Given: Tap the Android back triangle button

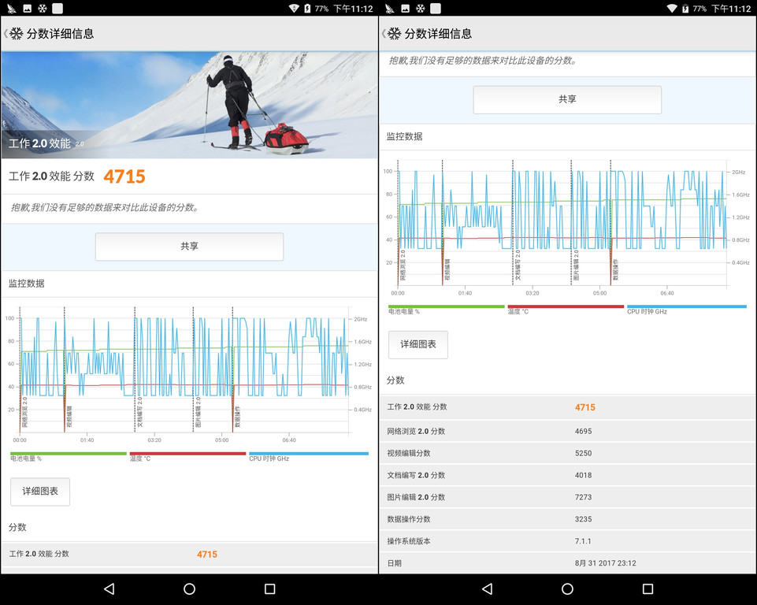Looking at the screenshot, I should tap(109, 588).
